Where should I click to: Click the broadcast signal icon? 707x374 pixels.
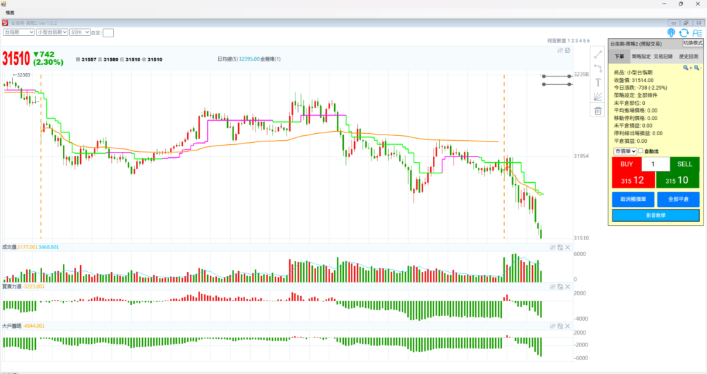point(671,32)
